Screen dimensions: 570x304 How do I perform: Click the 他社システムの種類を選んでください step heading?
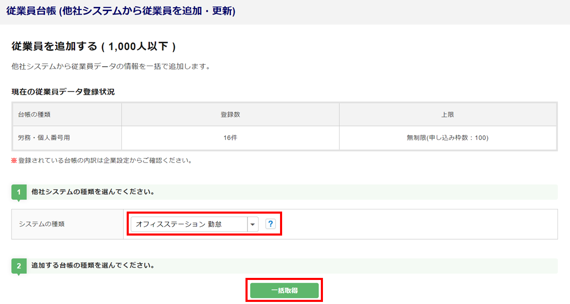tap(93, 192)
